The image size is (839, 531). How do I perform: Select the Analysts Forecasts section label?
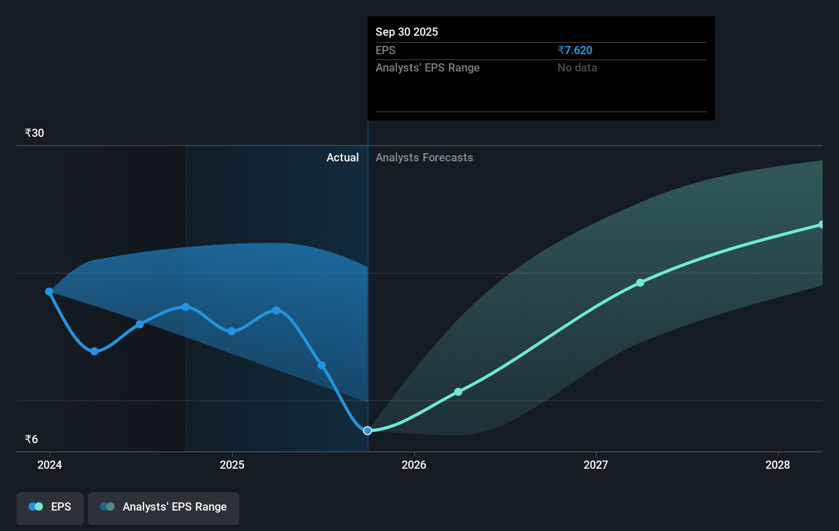424,157
